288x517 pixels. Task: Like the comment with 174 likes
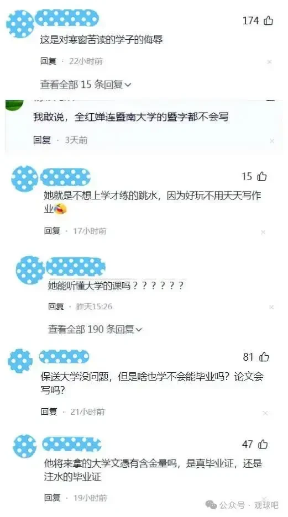(x=269, y=21)
